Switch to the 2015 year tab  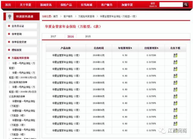(88, 36)
